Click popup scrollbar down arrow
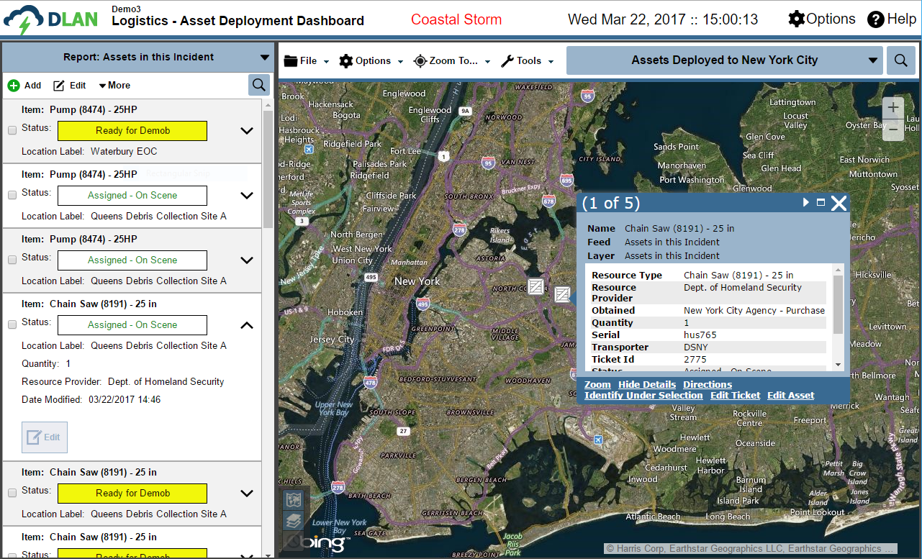Image resolution: width=922 pixels, height=559 pixels. (838, 365)
